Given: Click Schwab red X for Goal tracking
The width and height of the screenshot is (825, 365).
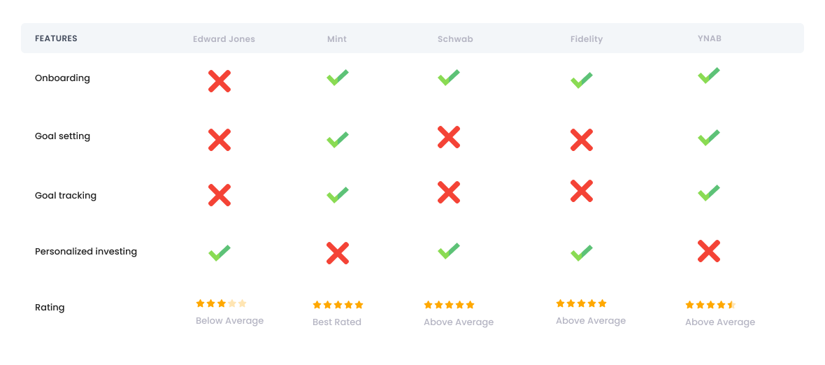Looking at the screenshot, I should [449, 192].
